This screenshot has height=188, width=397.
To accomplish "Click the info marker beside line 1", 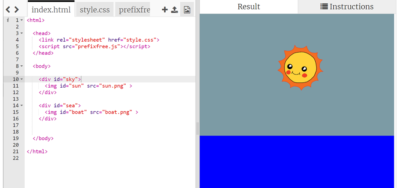I will pyautogui.click(x=8, y=20).
